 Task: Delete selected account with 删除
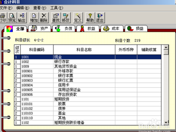click(44, 18)
